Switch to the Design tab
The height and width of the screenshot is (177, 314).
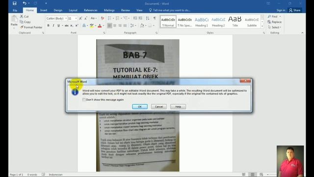58,10
